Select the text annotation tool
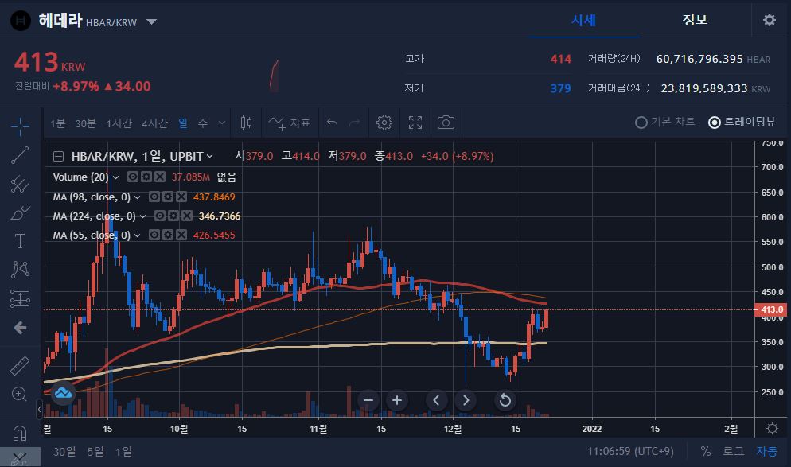This screenshot has width=791, height=467. (20, 241)
